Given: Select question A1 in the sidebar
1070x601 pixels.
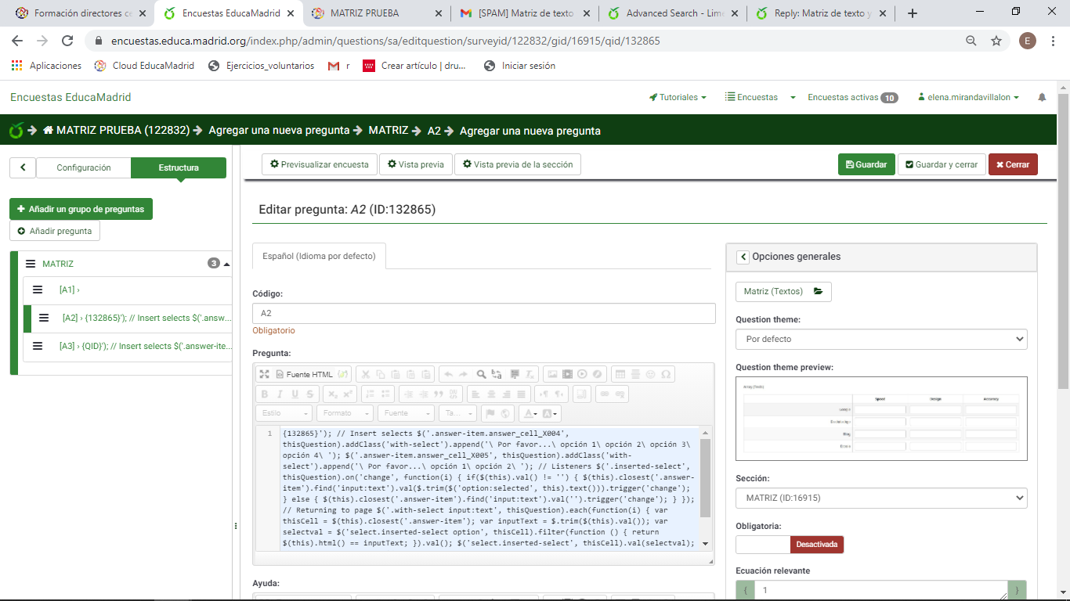Looking at the screenshot, I should (128, 290).
